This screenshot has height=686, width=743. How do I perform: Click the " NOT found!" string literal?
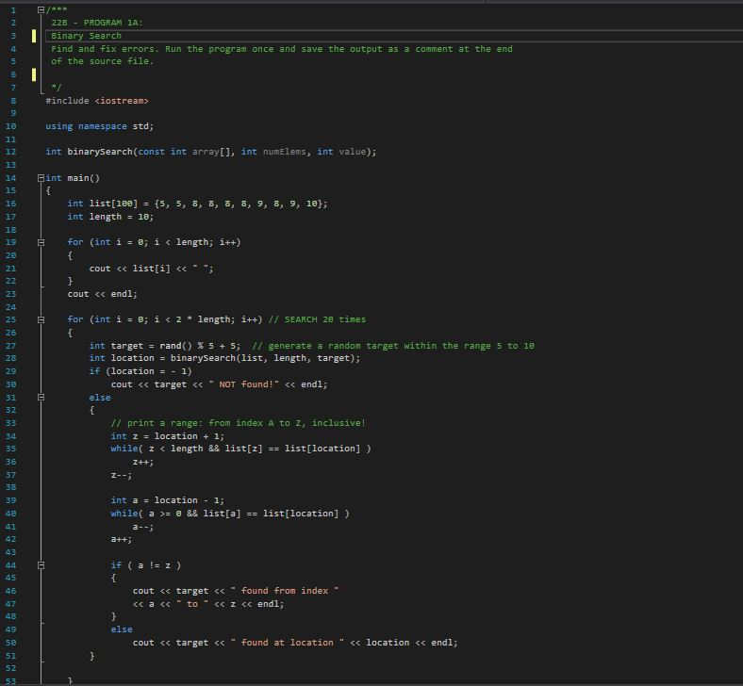click(243, 384)
